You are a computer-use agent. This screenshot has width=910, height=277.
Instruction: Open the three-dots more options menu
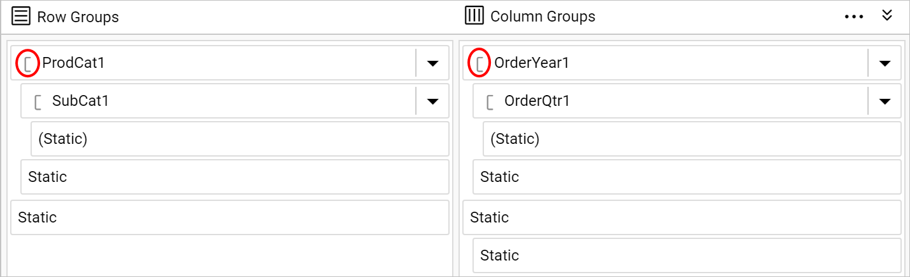point(854,16)
